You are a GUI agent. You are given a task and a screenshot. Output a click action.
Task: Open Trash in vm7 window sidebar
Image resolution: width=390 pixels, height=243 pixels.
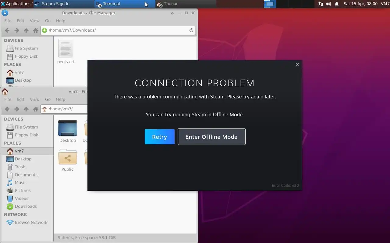tap(20, 167)
